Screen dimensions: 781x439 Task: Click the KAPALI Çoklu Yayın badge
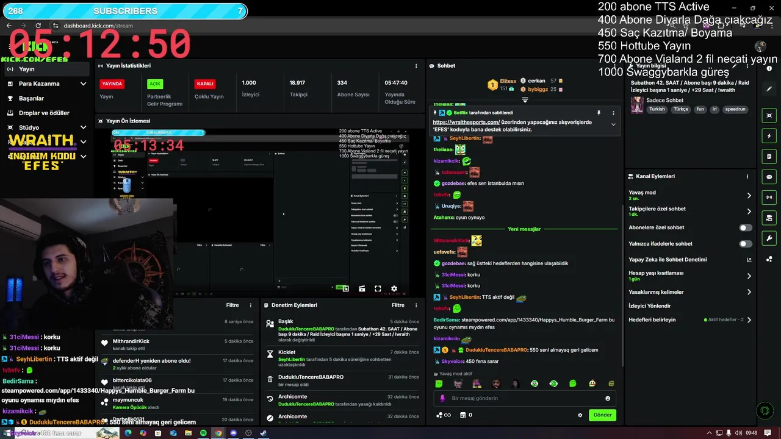(205, 84)
